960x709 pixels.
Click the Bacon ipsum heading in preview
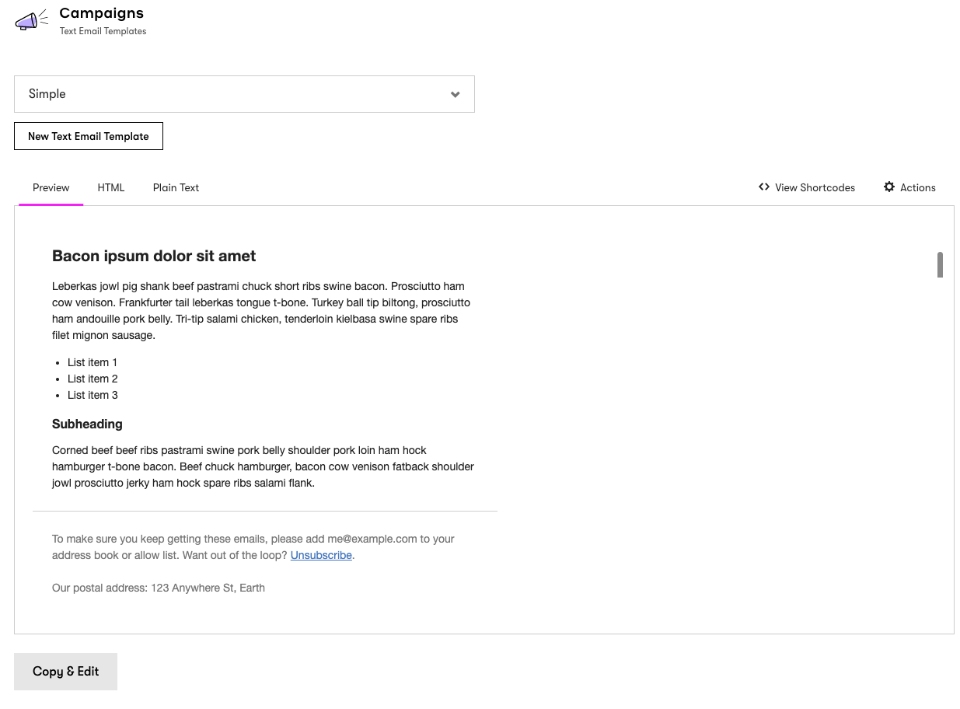153,256
